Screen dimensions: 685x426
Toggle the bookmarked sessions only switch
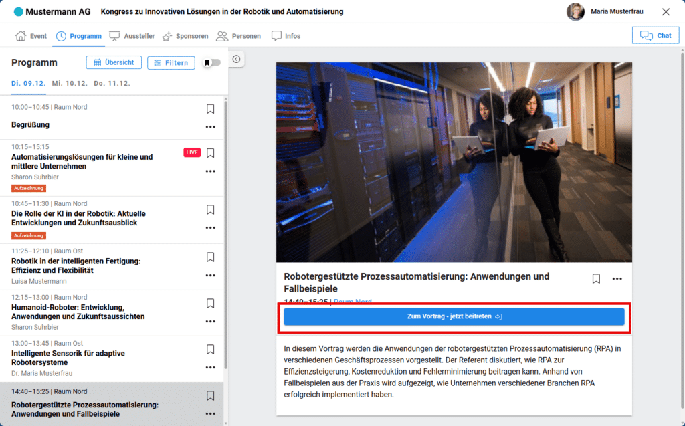[x=212, y=63]
